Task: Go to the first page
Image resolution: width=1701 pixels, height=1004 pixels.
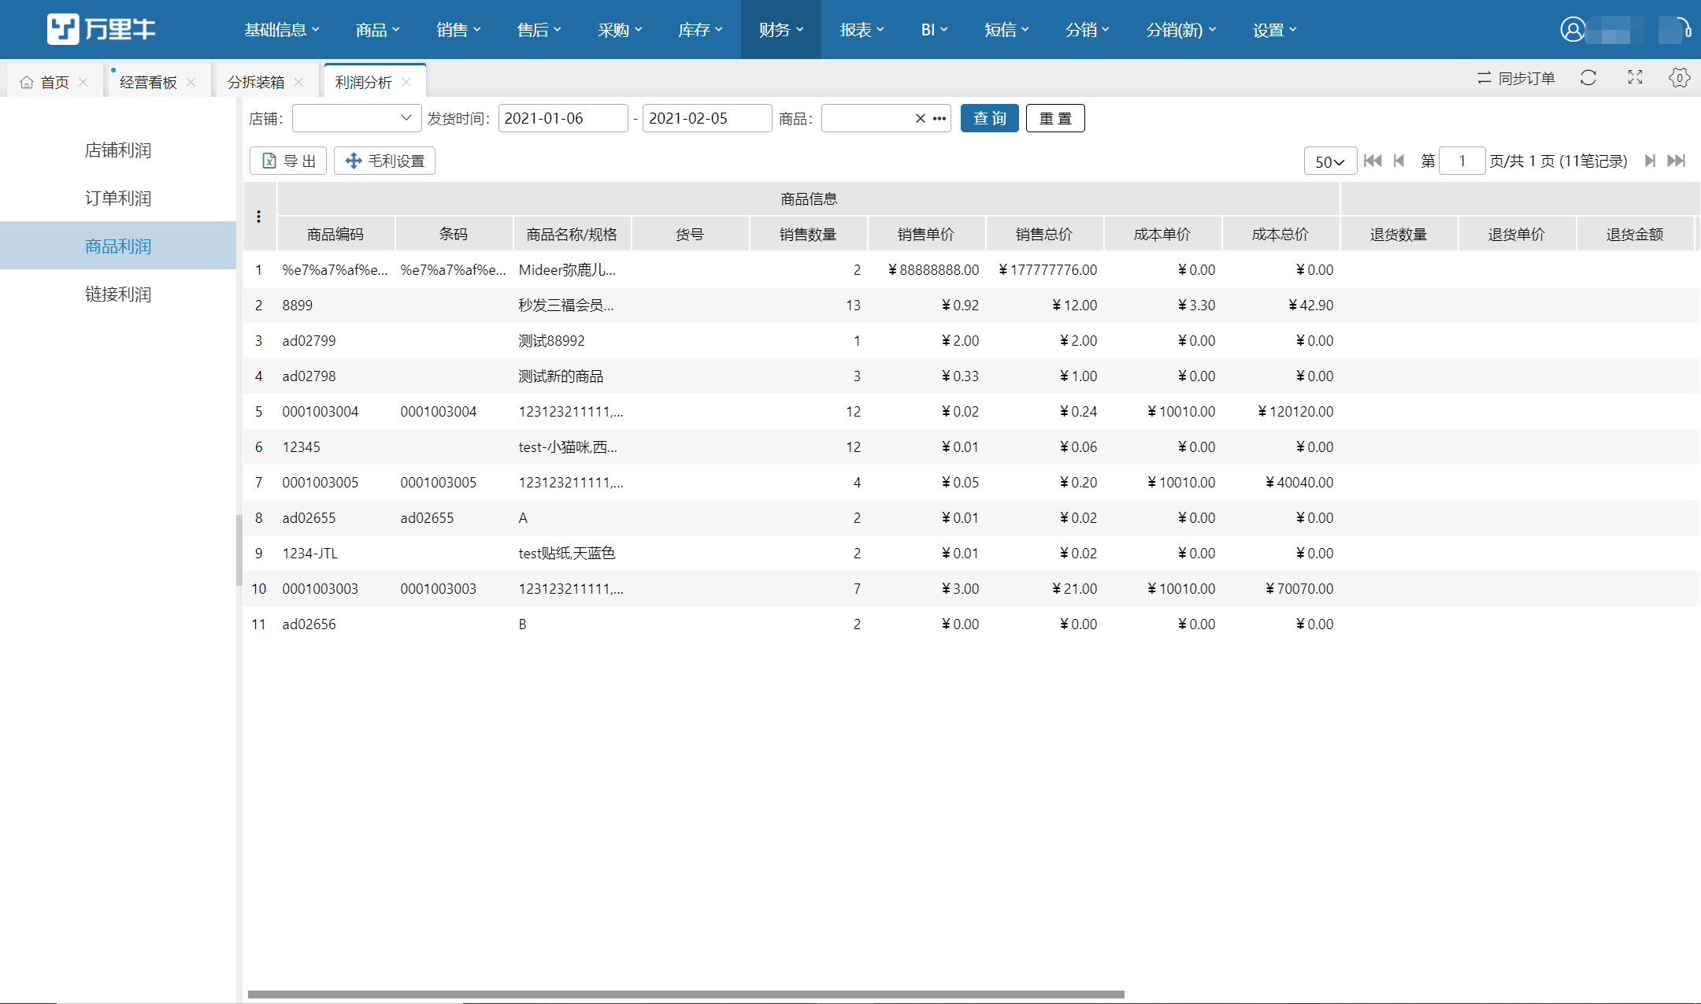Action: (x=1373, y=161)
